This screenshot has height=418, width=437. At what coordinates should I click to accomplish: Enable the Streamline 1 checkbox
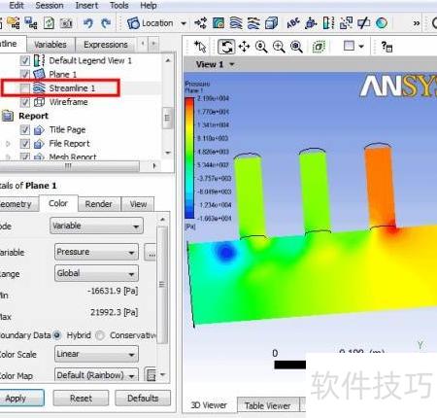[25, 88]
